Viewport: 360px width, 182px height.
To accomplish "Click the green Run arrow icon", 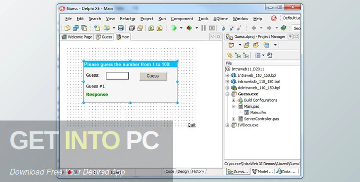I will (174, 28).
